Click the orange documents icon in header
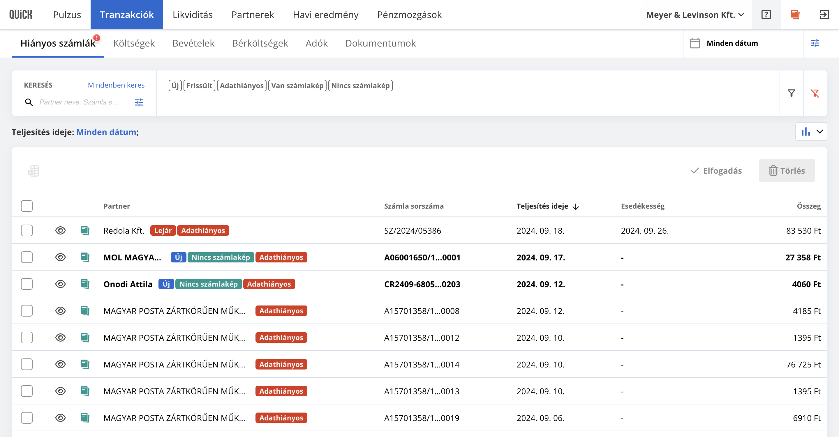839x437 pixels. pos(795,15)
